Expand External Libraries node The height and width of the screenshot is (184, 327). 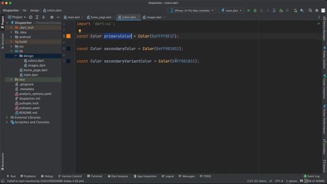coord(7,118)
